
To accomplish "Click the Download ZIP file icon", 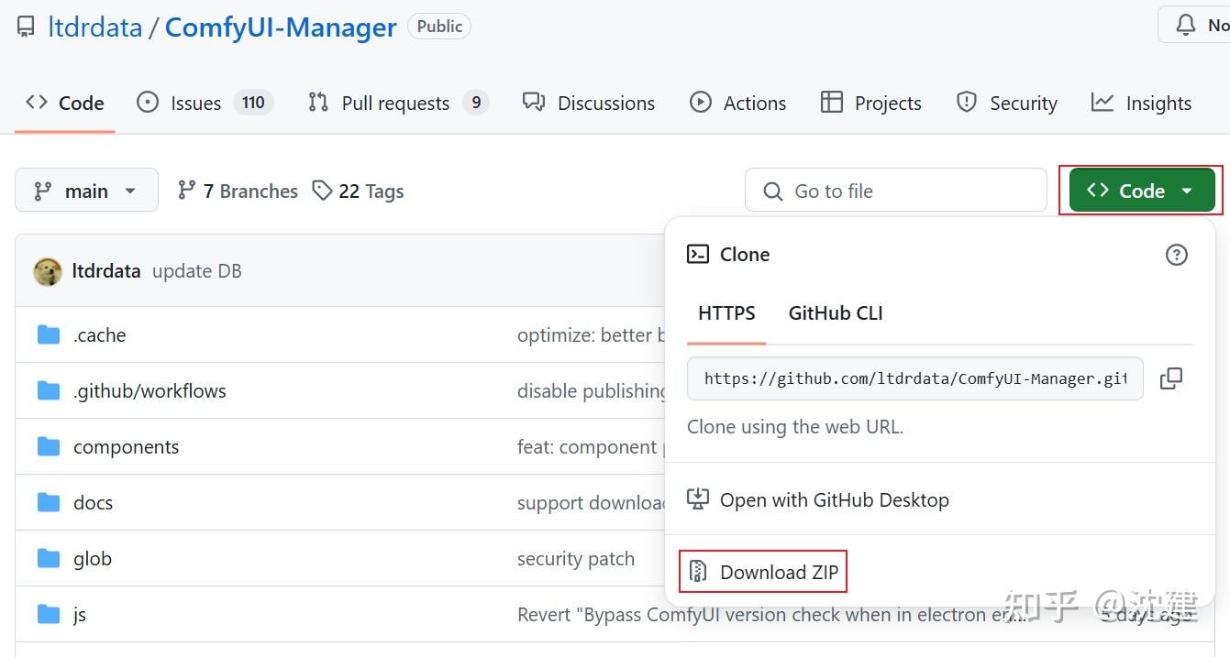I will [698, 572].
